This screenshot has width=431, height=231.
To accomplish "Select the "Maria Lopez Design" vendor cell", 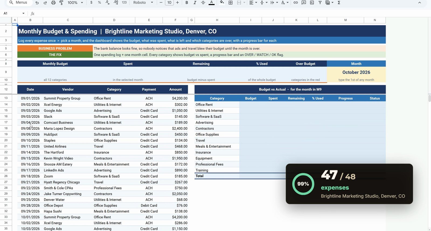I will [x=68, y=128].
